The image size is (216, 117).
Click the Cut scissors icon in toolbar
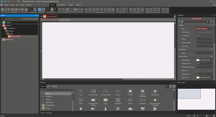pos(13,10)
